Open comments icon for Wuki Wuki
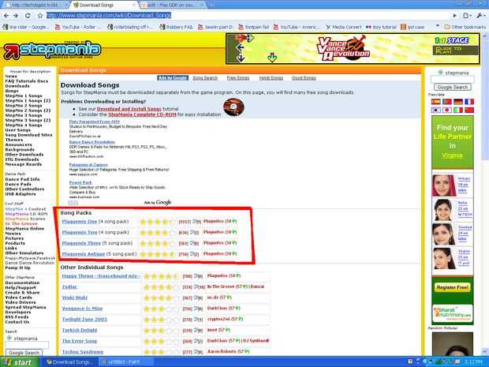This screenshot has height=367, width=489. [x=198, y=298]
